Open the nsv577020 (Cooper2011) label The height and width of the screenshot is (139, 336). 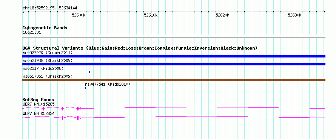(48, 53)
